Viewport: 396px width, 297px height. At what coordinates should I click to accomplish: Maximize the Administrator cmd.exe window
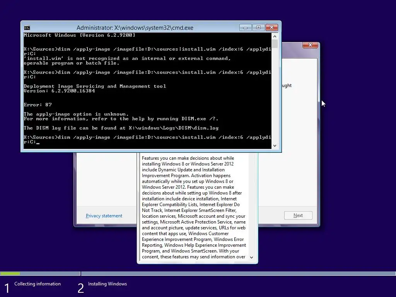258,27
